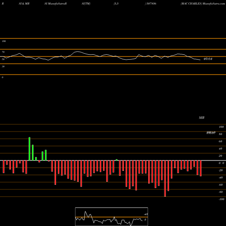Click the 'SI & MR' header text

pyautogui.click(x=24, y=4)
